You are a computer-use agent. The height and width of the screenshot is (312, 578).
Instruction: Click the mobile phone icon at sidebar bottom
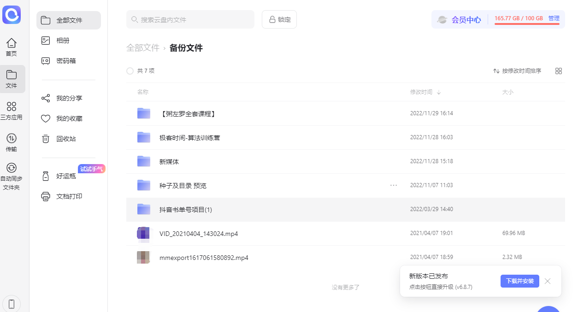click(x=12, y=304)
